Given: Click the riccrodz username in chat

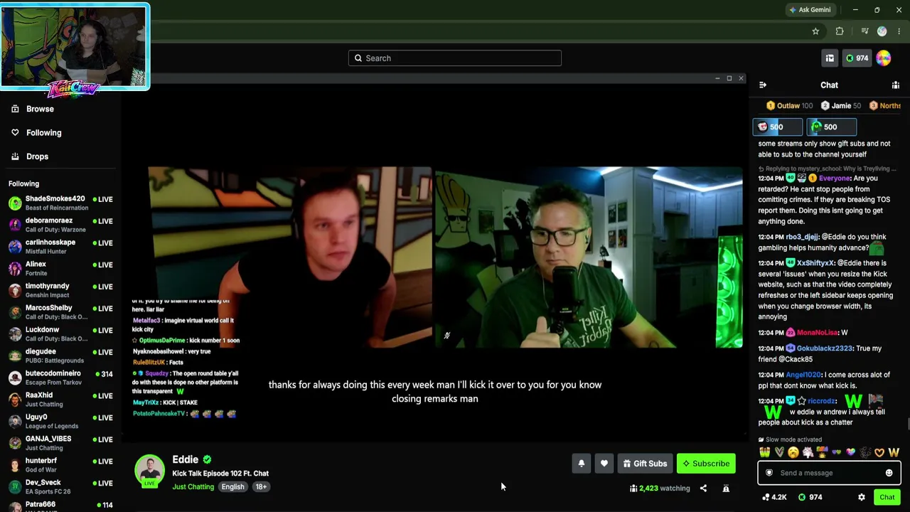Looking at the screenshot, I should (x=823, y=401).
